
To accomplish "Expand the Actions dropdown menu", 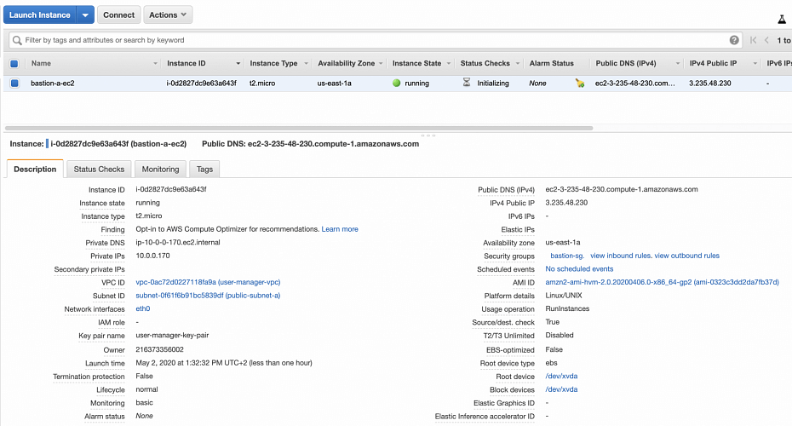I will pyautogui.click(x=168, y=14).
